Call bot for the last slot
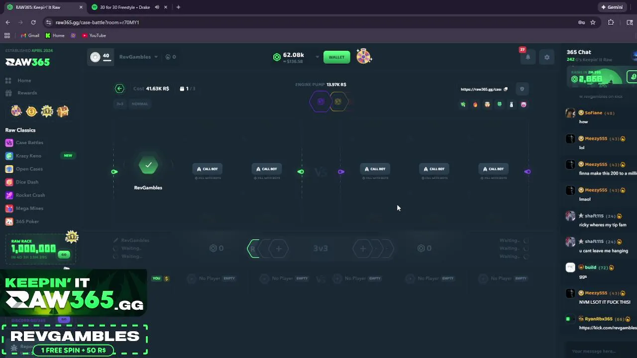This screenshot has width=637, height=358. 493,169
